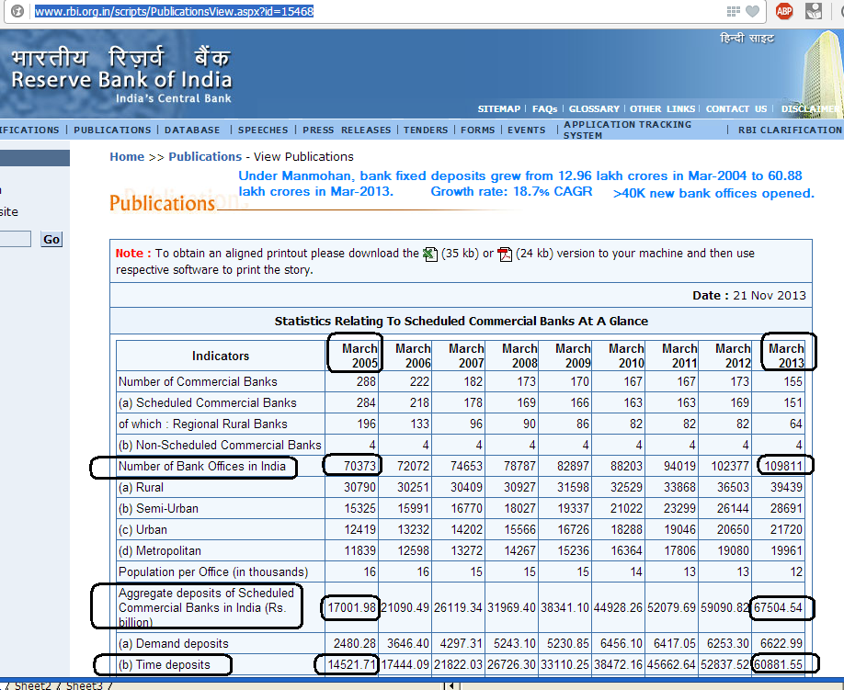Select the cell value 17001.98

(351, 607)
